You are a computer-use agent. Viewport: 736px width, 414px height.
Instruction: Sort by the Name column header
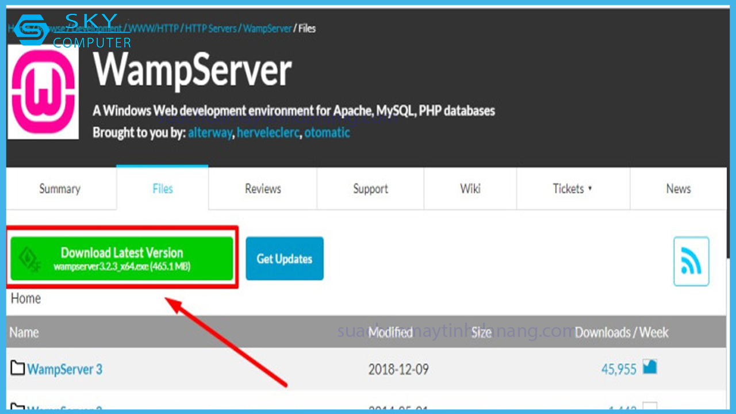[x=24, y=332]
